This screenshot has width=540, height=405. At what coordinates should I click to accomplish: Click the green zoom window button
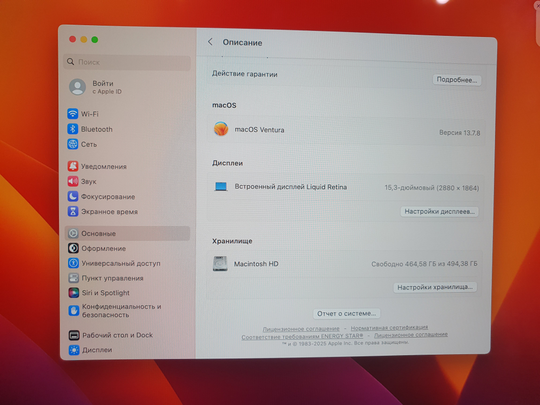point(94,39)
